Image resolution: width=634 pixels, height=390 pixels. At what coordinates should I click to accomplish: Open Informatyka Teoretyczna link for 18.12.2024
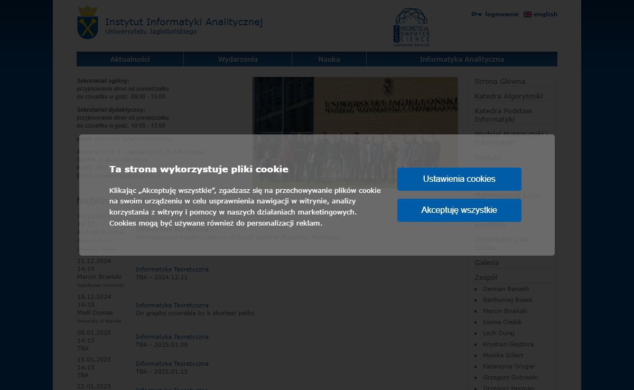(172, 305)
